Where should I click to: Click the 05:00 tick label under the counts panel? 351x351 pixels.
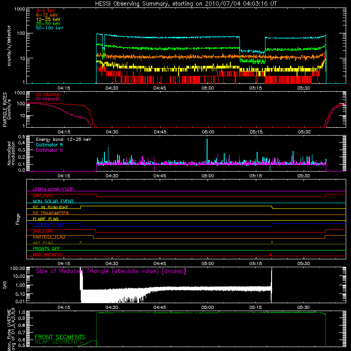pyautogui.click(x=208, y=88)
